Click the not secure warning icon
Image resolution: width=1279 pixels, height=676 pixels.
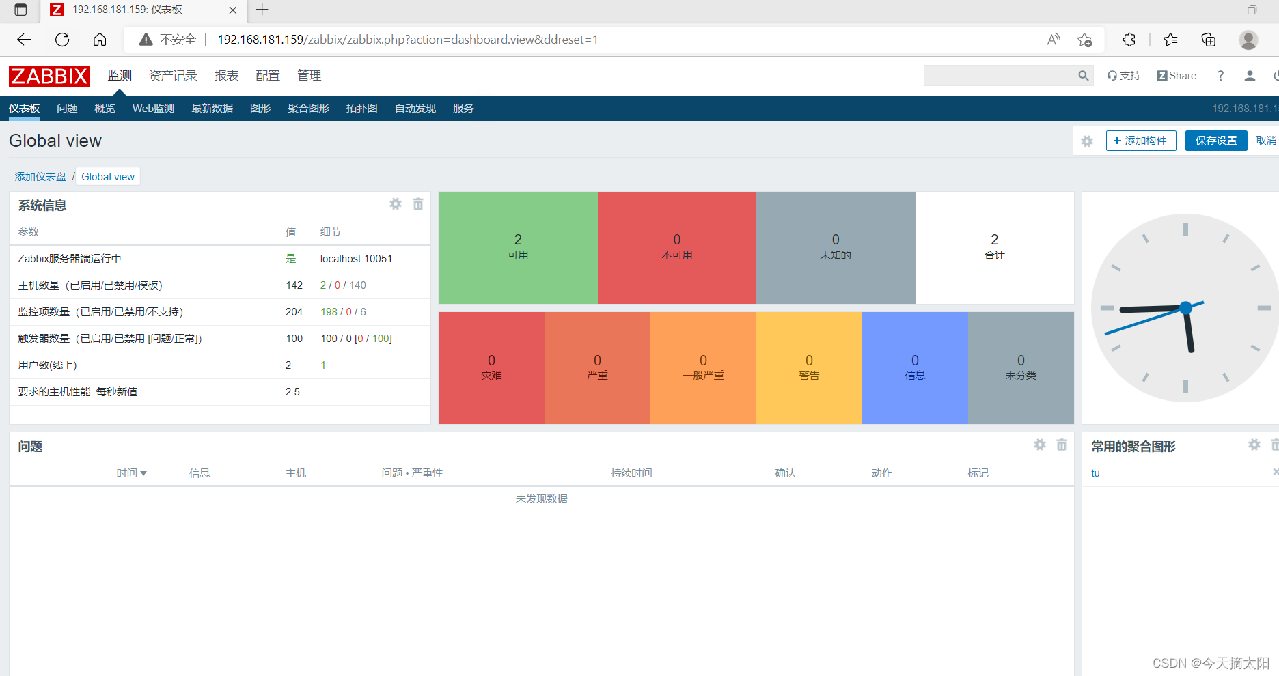click(x=146, y=40)
